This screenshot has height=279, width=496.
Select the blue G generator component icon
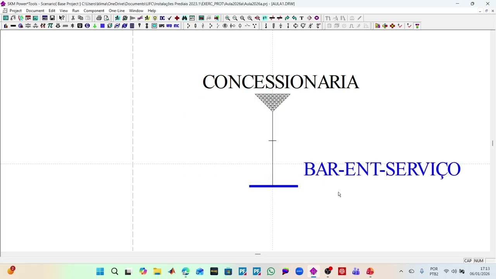(87, 26)
